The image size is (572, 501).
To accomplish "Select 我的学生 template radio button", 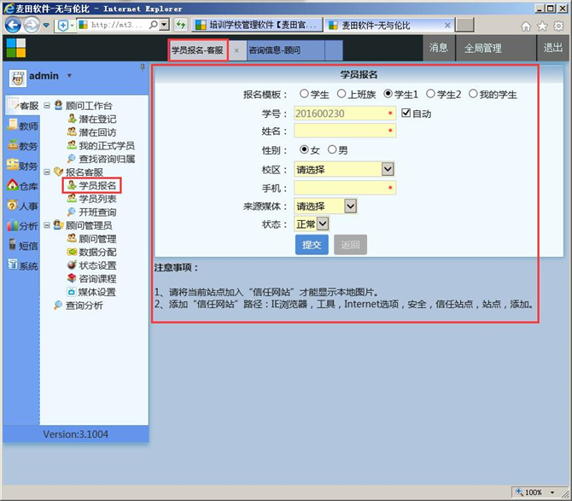I will click(x=473, y=94).
